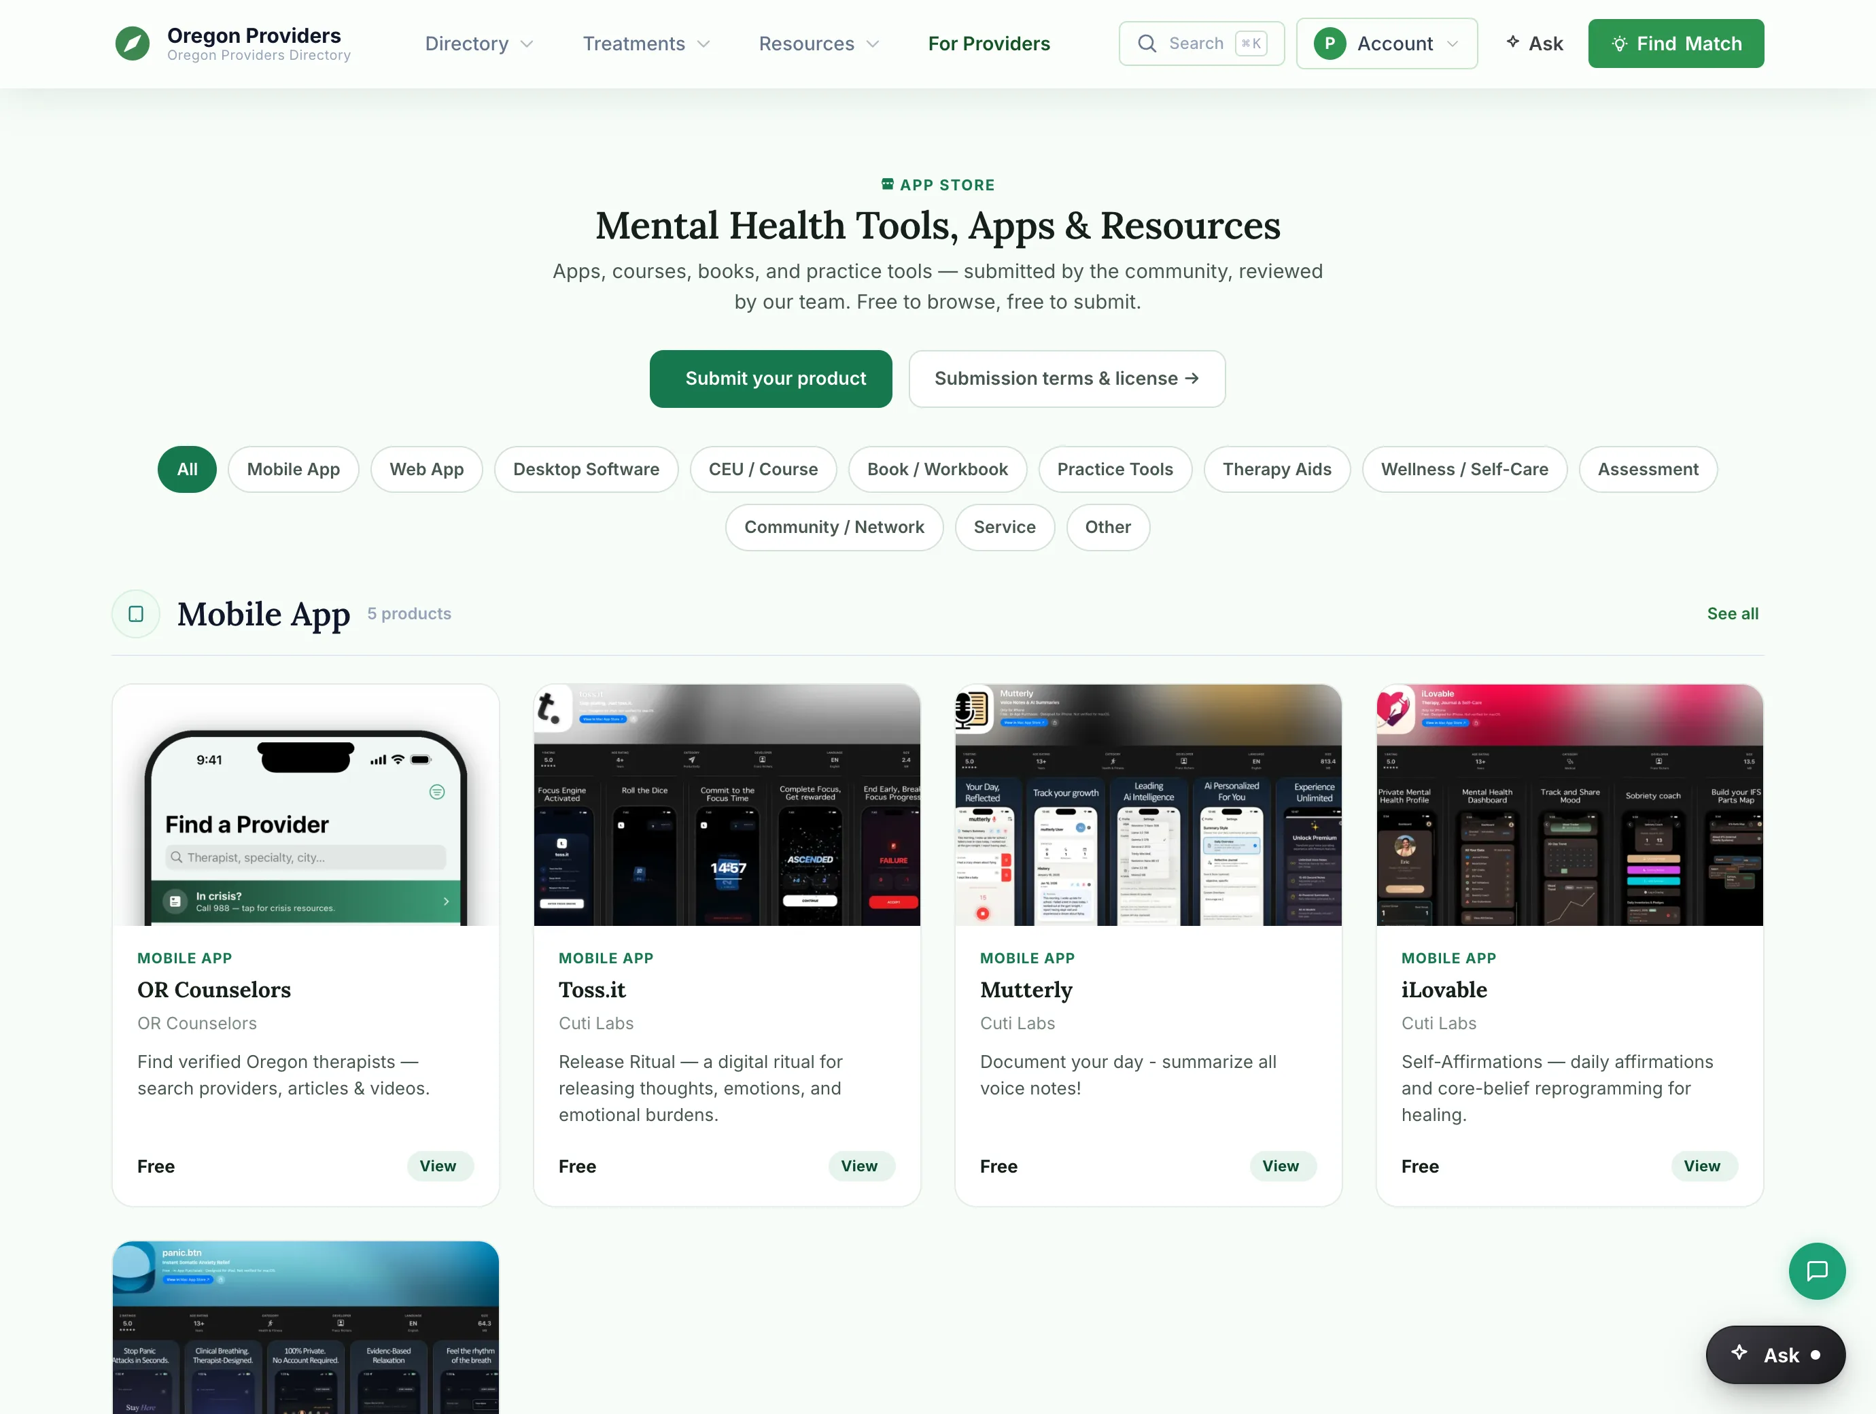The image size is (1876, 1414).
Task: Expand the Resources dropdown
Action: [x=819, y=44]
